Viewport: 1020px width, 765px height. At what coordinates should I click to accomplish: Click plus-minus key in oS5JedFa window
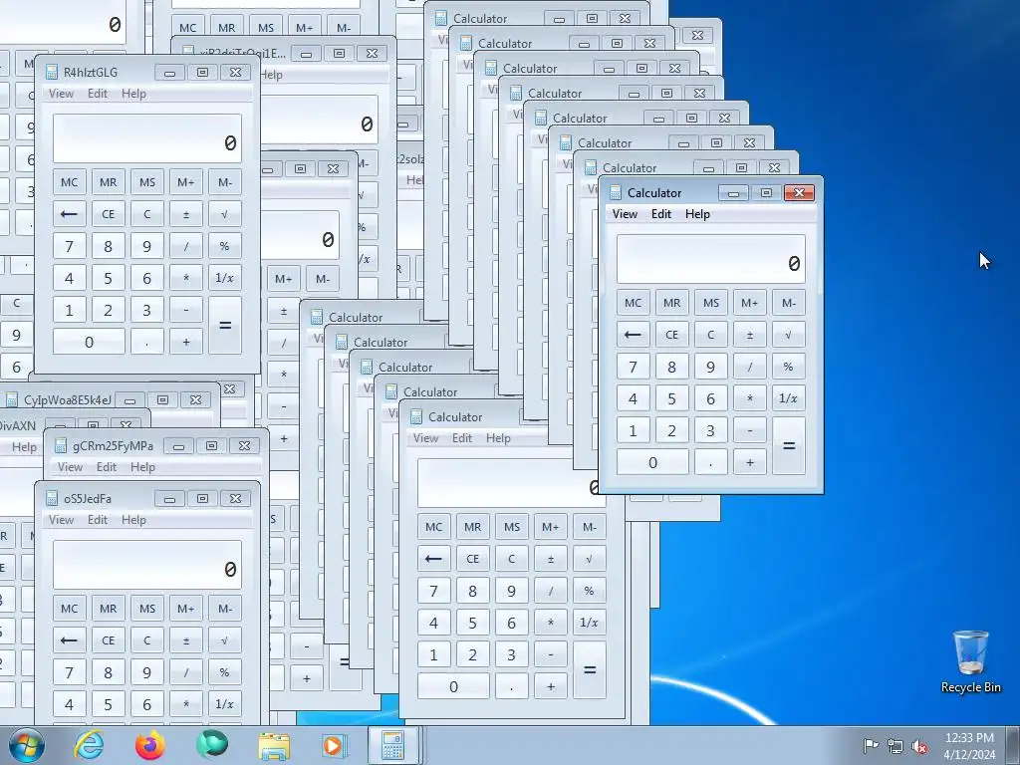point(185,640)
